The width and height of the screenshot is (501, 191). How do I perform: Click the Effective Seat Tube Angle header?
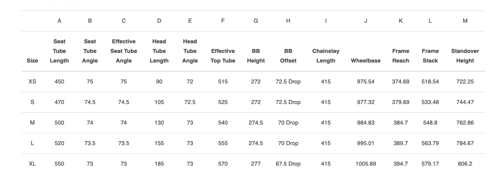click(124, 51)
